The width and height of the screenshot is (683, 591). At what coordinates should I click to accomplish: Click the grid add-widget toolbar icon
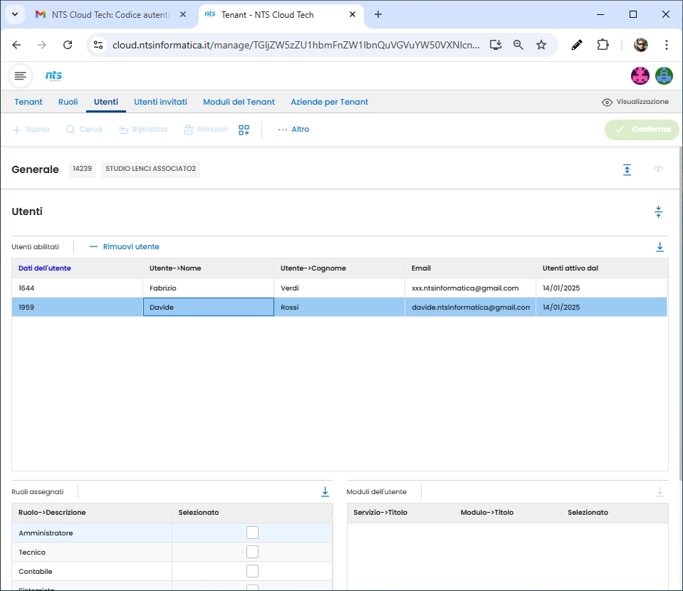[244, 130]
